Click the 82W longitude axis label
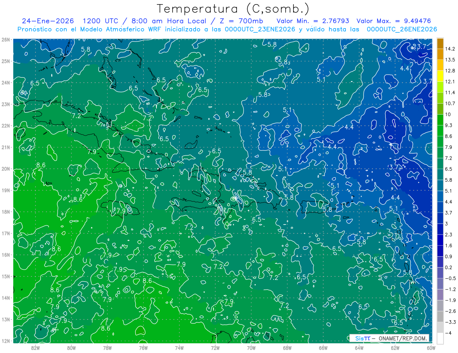 tap(35, 348)
